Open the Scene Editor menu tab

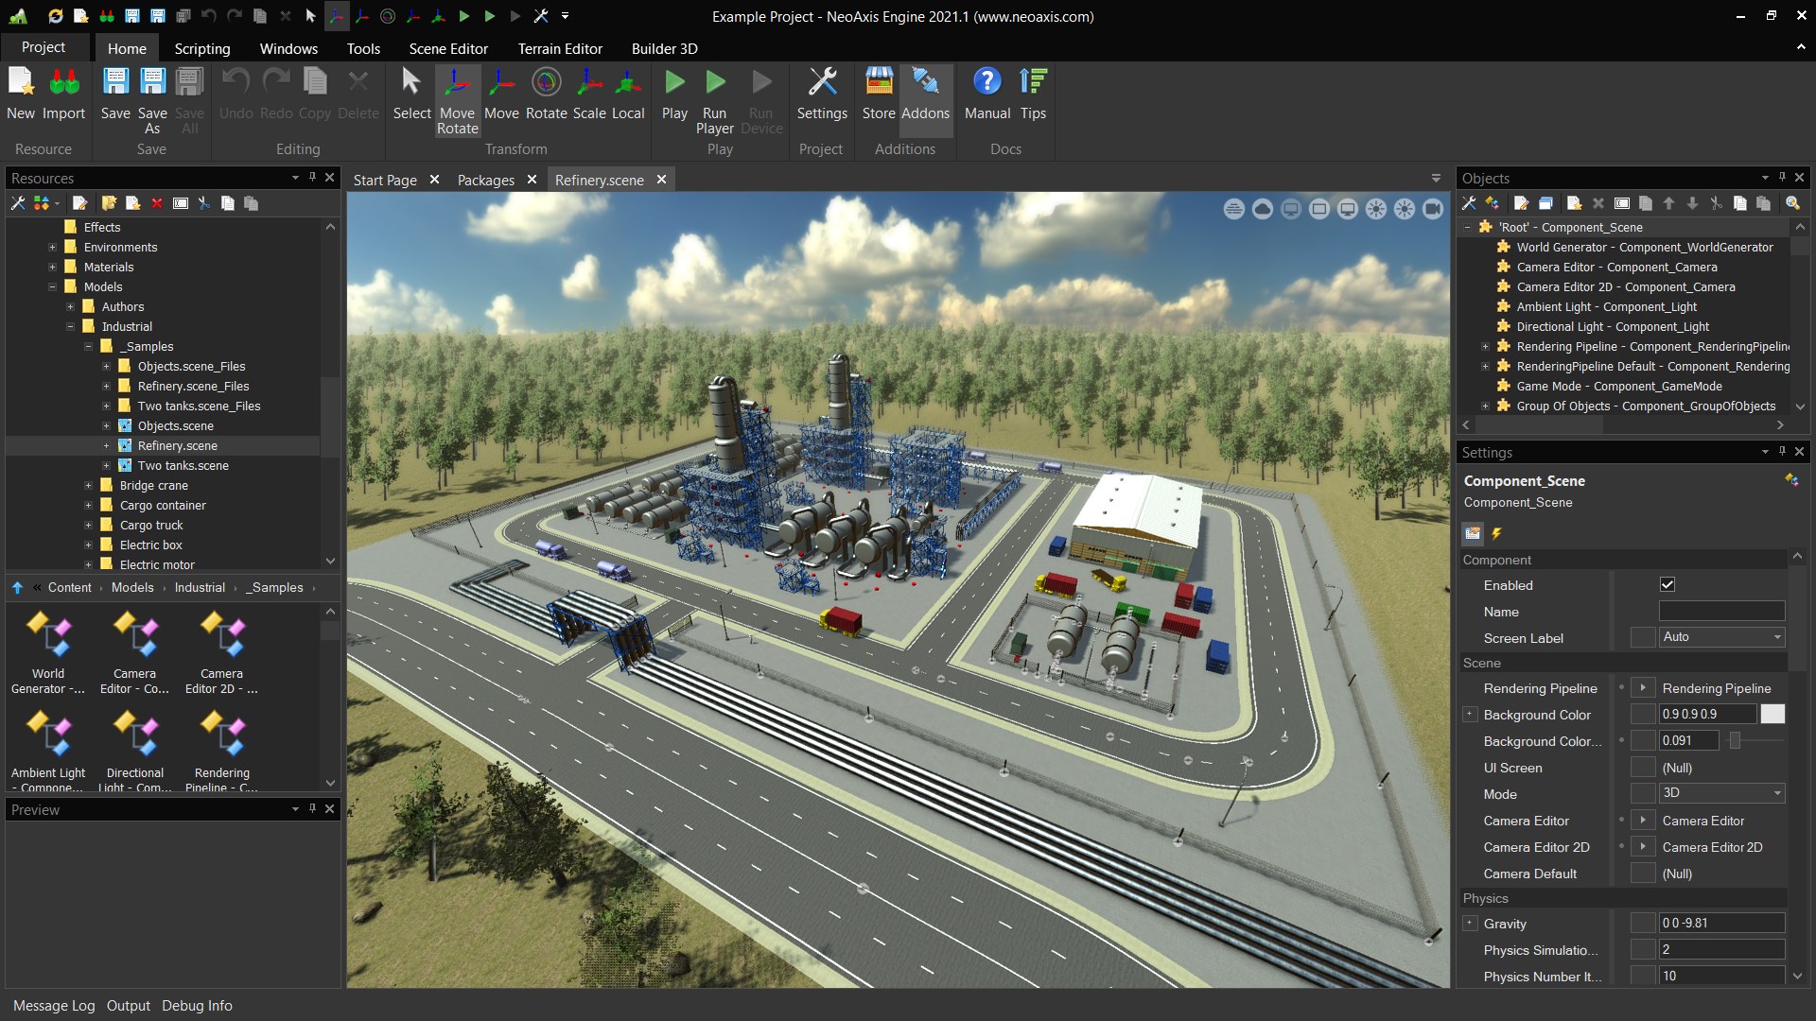[x=446, y=47]
